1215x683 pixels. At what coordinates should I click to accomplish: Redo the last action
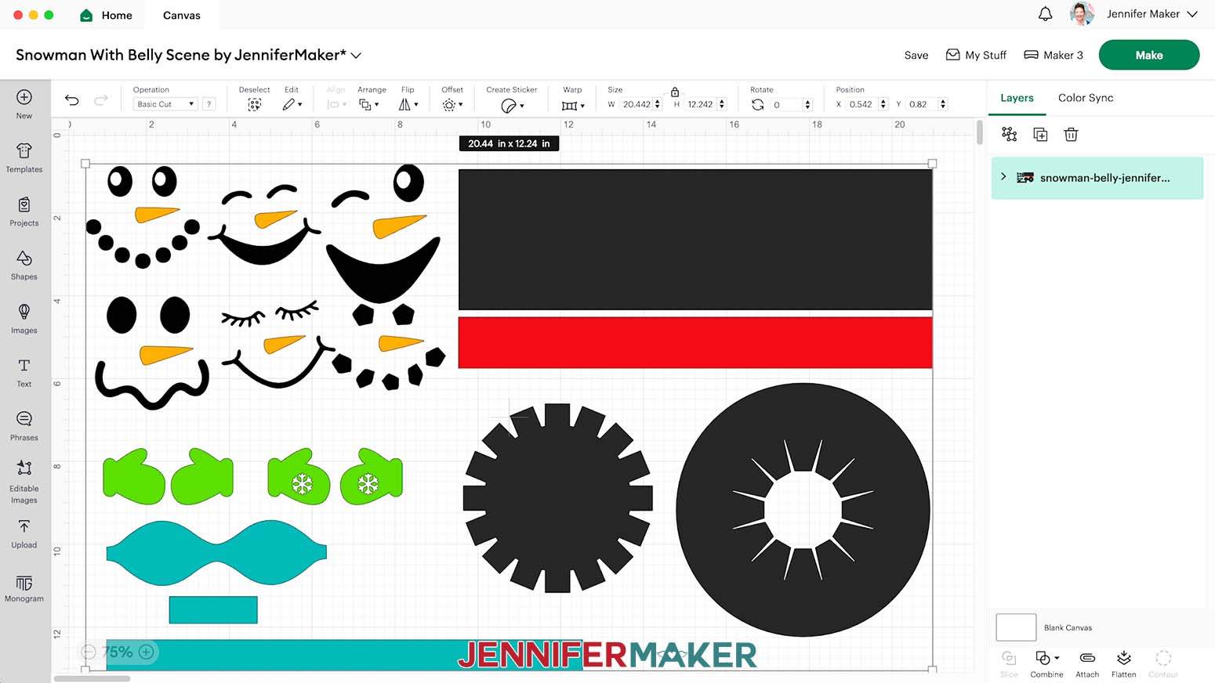pos(100,99)
